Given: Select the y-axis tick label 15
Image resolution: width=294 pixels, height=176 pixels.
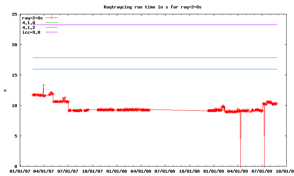Looking at the screenshot, I should [x=14, y=75].
